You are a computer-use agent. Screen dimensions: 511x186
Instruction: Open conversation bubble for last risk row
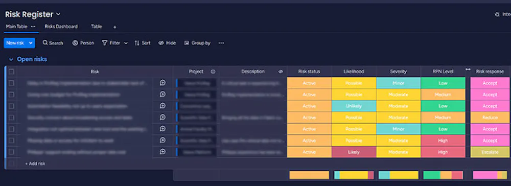tap(162, 152)
